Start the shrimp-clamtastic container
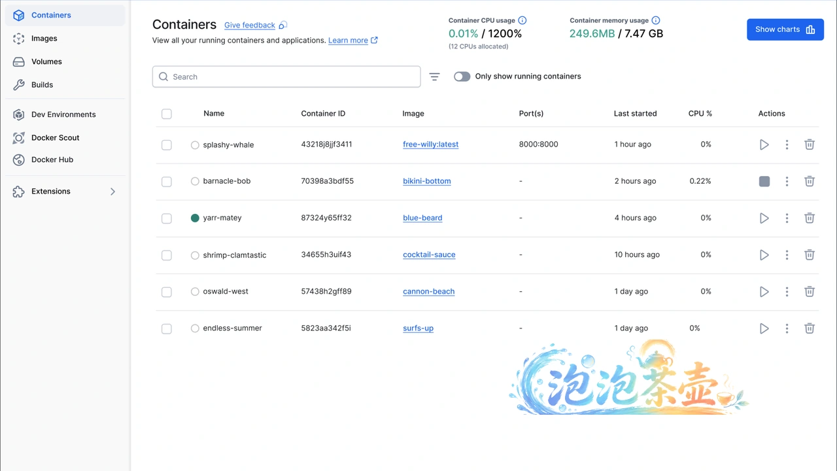Image resolution: width=837 pixels, height=471 pixels. (764, 254)
